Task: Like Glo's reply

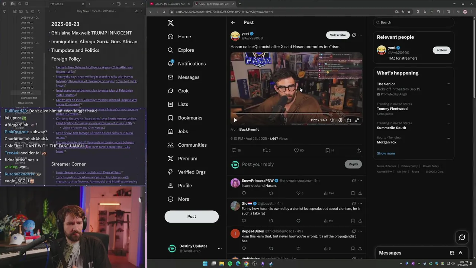Action: [298, 221]
